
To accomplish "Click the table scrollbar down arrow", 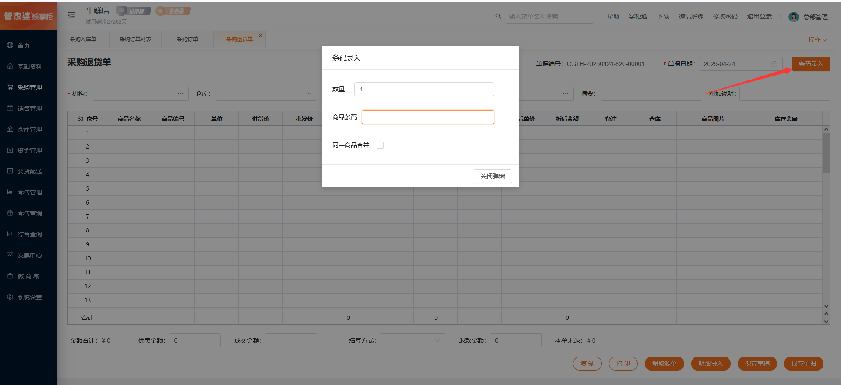I will coord(826,306).
